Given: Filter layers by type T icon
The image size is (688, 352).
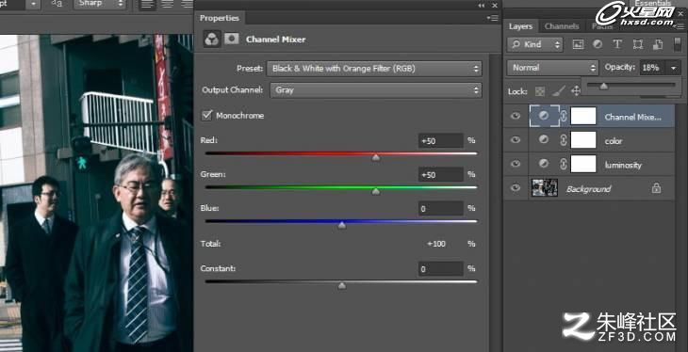Looking at the screenshot, I should [x=617, y=44].
